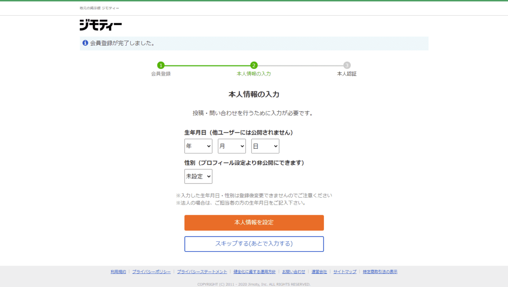Click the 地元の掲示板 ジモティー header text

tap(99, 8)
